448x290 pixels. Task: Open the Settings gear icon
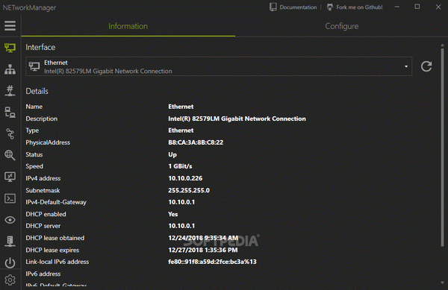point(10,280)
